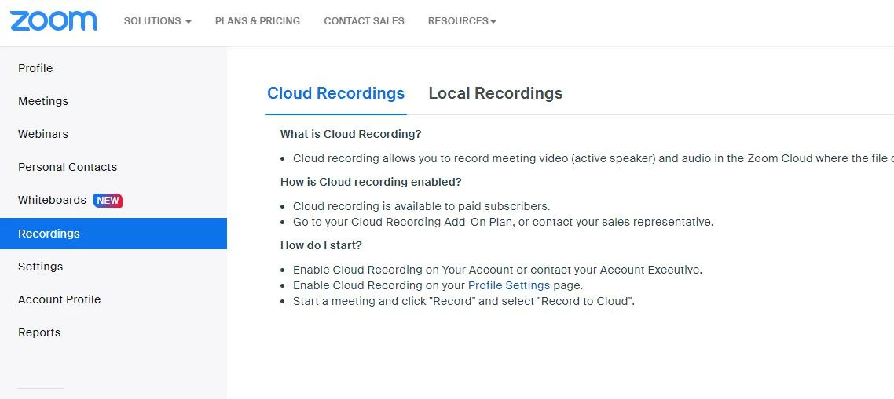Open Whiteboards in sidebar

pos(52,201)
